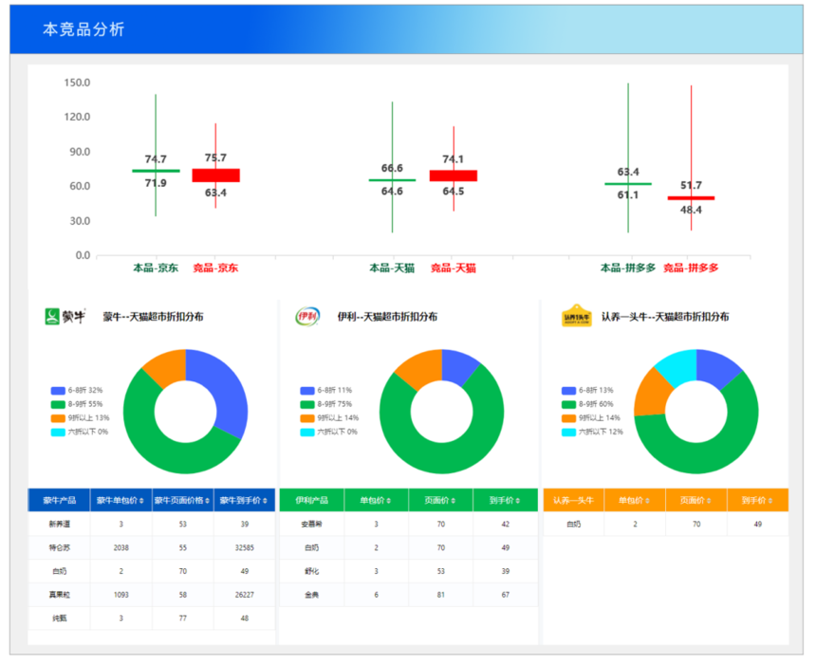Click the 认养一头牛 brand logo
Image resolution: width=816 pixels, height=664 pixels.
[x=577, y=316]
